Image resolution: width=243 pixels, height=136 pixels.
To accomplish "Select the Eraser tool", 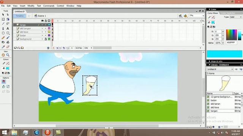I will pyautogui.click(x=8, y=47).
